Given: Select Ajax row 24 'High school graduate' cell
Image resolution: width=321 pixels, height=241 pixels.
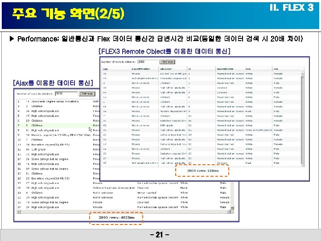Looking at the screenshot, I should [x=45, y=207].
